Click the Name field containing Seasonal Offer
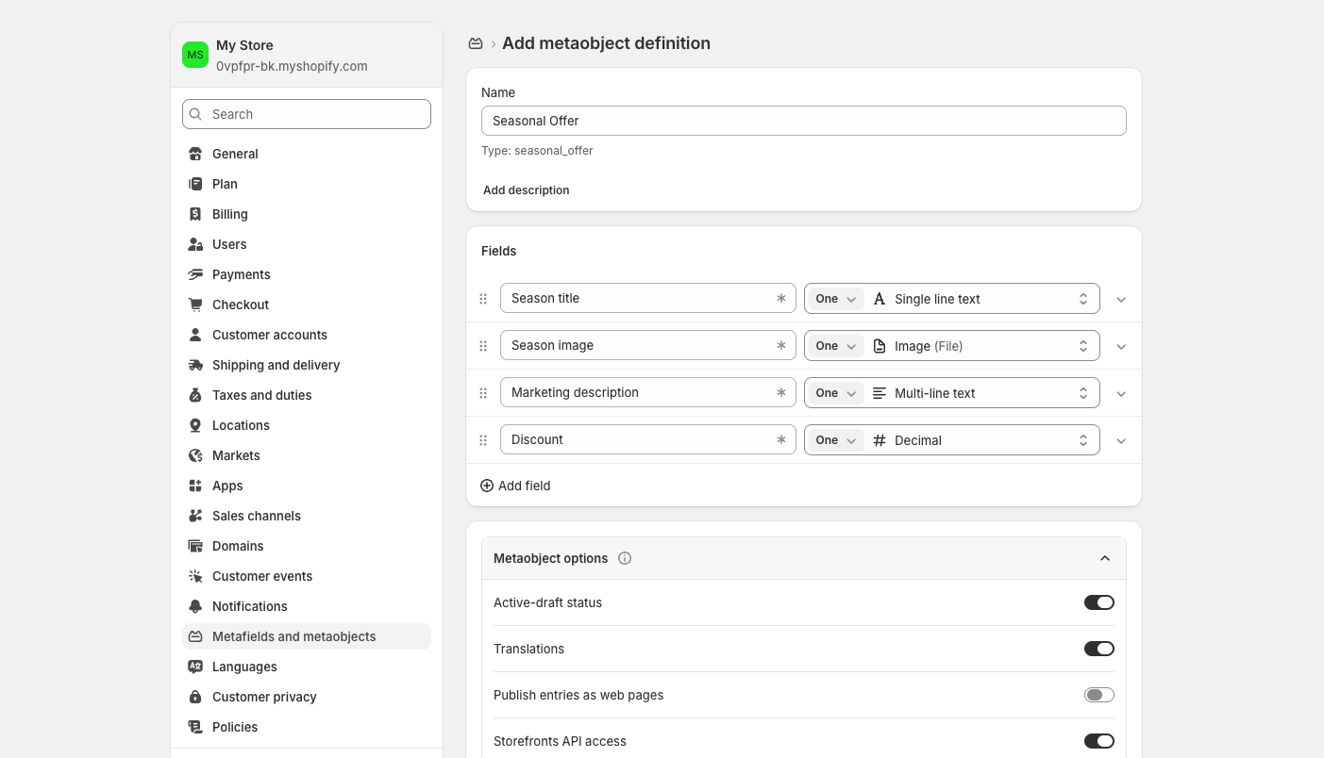The image size is (1324, 758). click(804, 121)
